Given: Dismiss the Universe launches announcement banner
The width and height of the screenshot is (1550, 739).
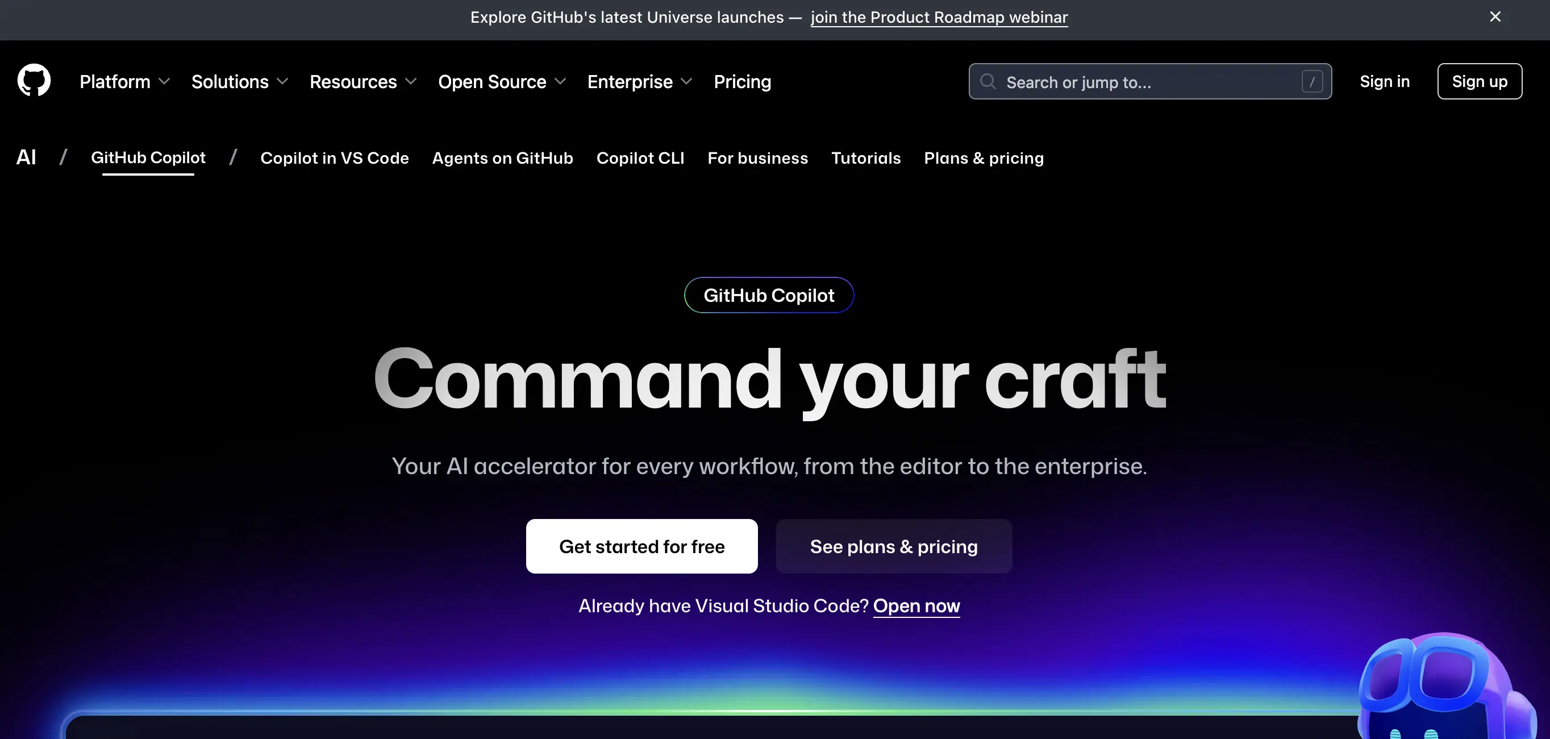Looking at the screenshot, I should 1495,16.
